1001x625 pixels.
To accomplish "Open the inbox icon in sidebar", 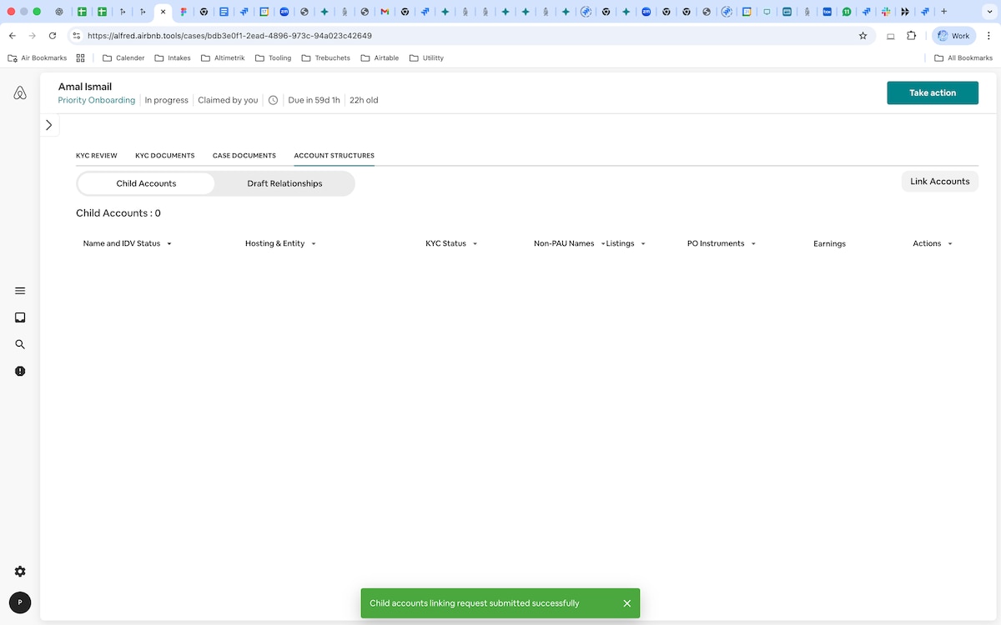I will click(x=20, y=317).
